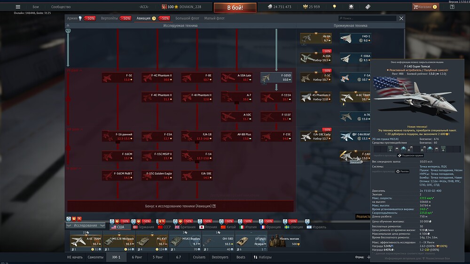Switch to the Большой флот tab
Screen dimensions: 470x264
pyautogui.click(x=187, y=18)
